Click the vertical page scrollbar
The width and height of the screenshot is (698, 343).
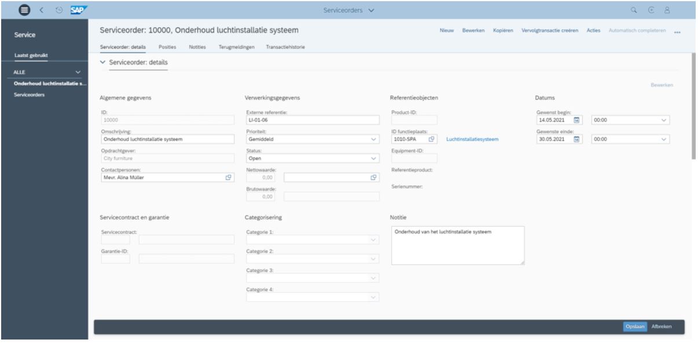694,107
